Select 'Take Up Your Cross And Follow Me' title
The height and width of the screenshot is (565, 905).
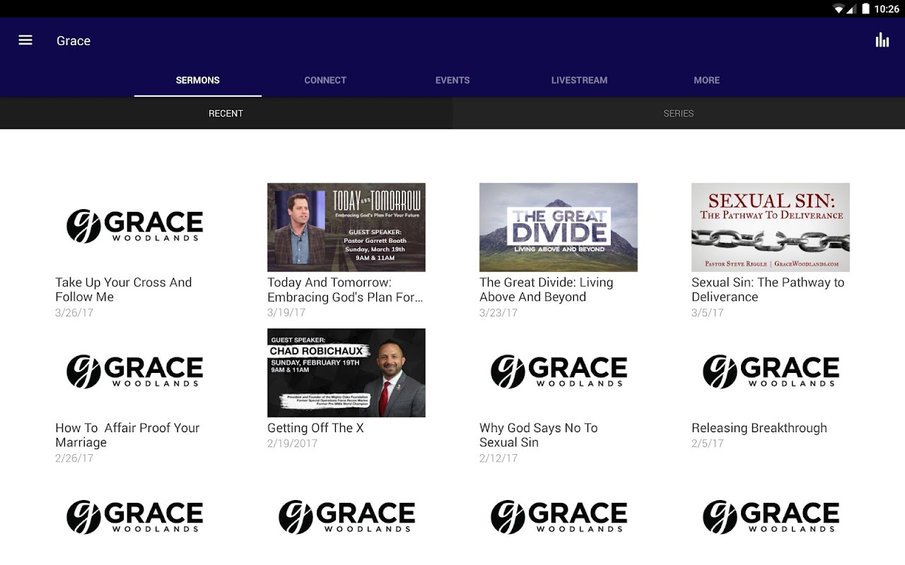point(124,290)
